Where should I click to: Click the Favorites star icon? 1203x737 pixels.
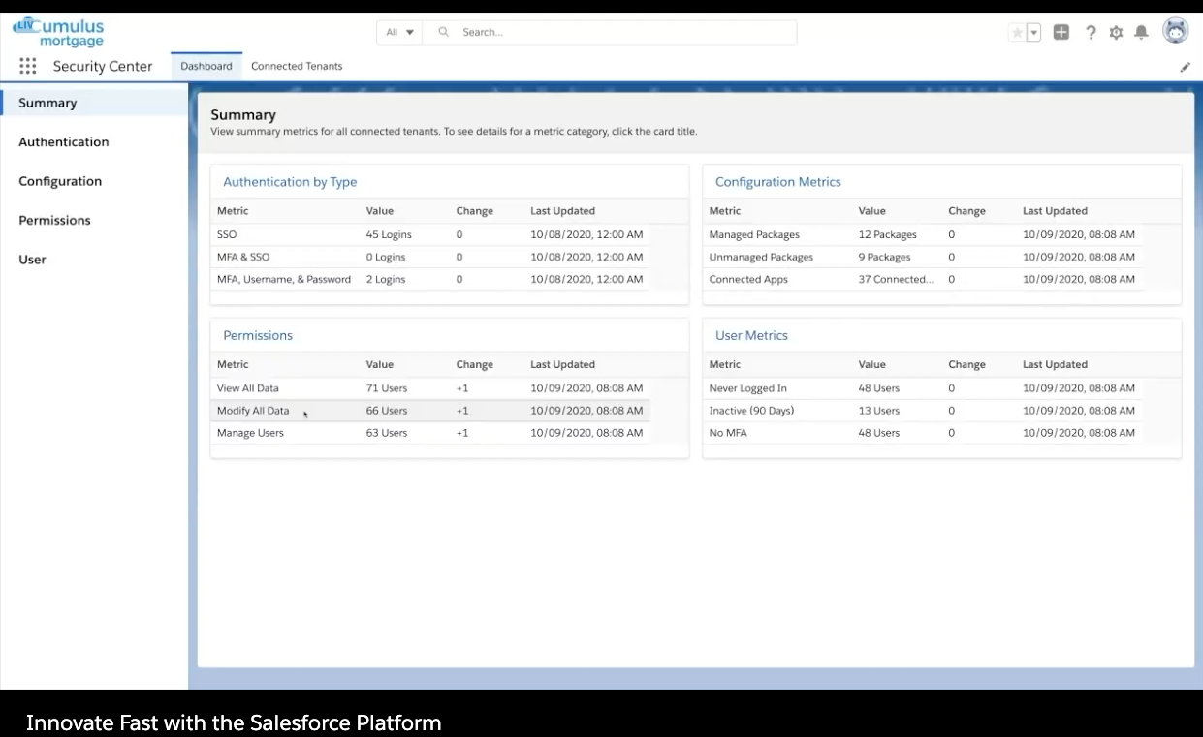click(1017, 33)
